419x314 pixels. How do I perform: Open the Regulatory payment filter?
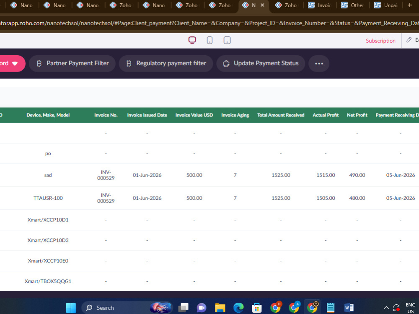point(166,64)
